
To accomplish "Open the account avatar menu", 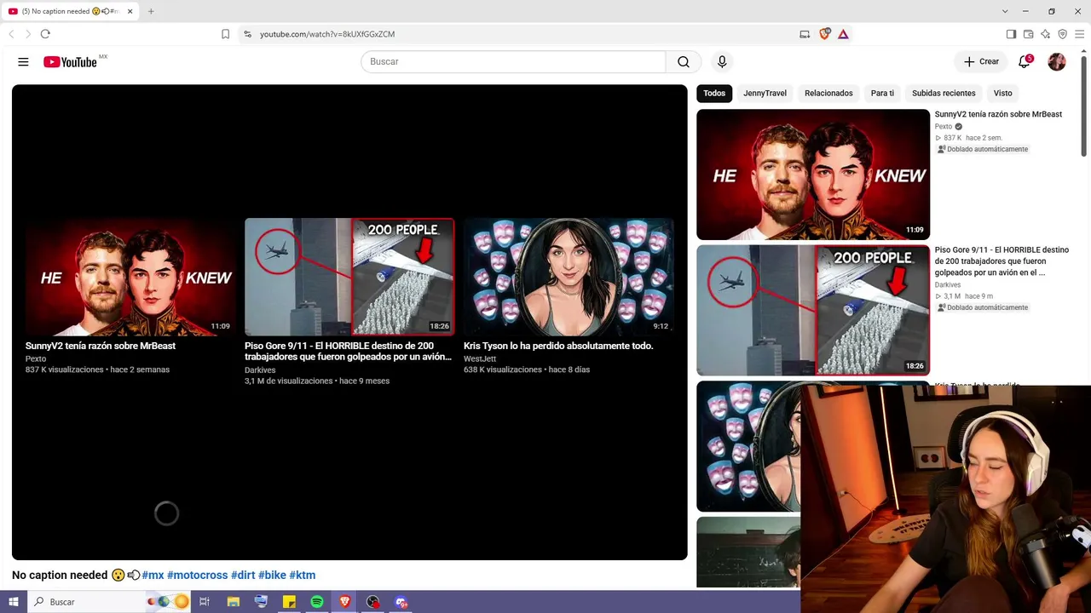I will 1057,61.
